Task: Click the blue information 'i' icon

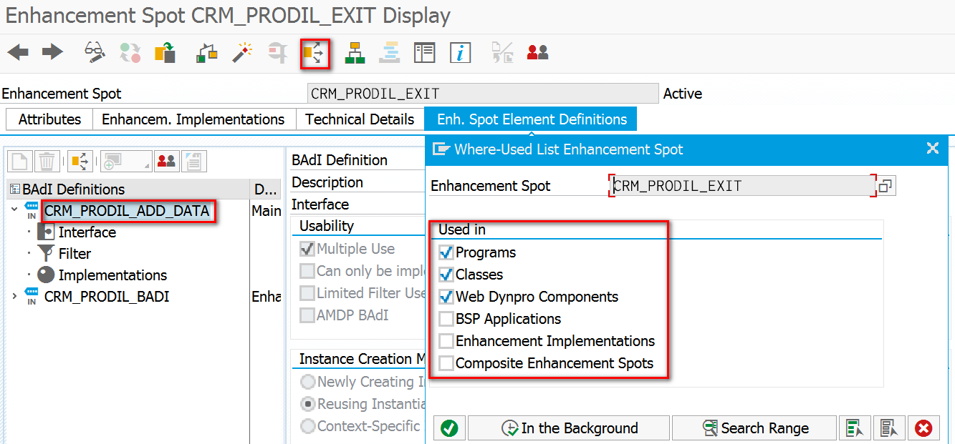Action: (x=460, y=53)
